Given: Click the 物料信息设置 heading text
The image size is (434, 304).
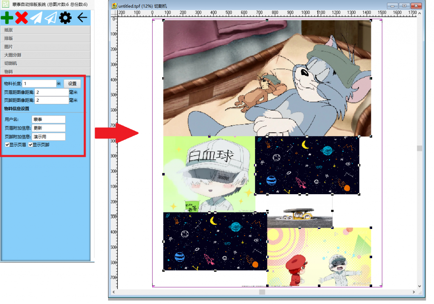Looking at the screenshot, I should (x=17, y=109).
